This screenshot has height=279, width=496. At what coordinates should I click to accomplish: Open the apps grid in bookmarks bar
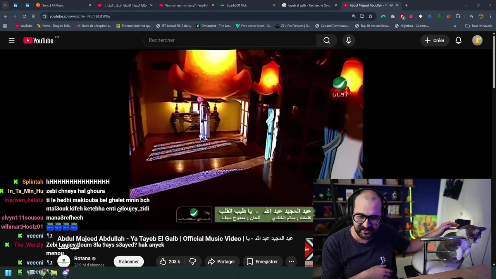click(x=5, y=26)
